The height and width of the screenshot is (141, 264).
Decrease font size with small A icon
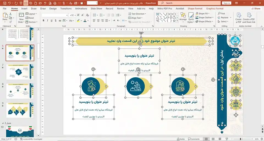pyautogui.click(x=83, y=15)
